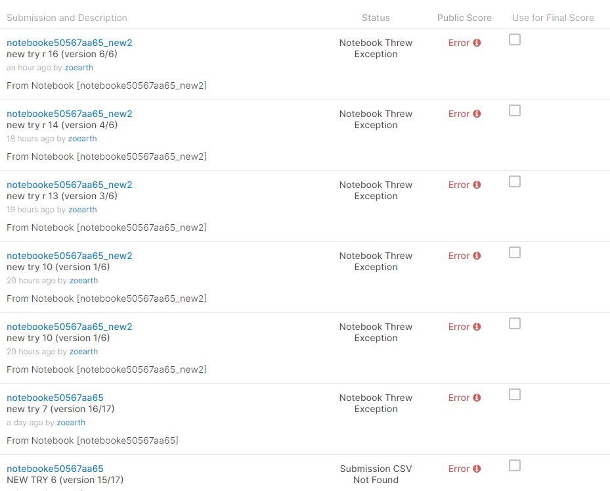Click the Public Score column header
Viewport: 610px width, 491px height.
point(464,18)
